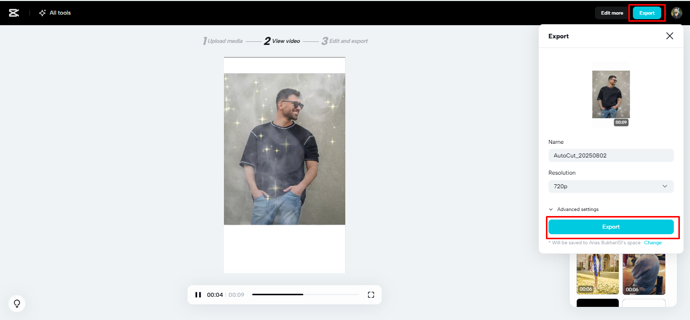Click the export preview thumbnail
The width and height of the screenshot is (690, 320).
611,94
